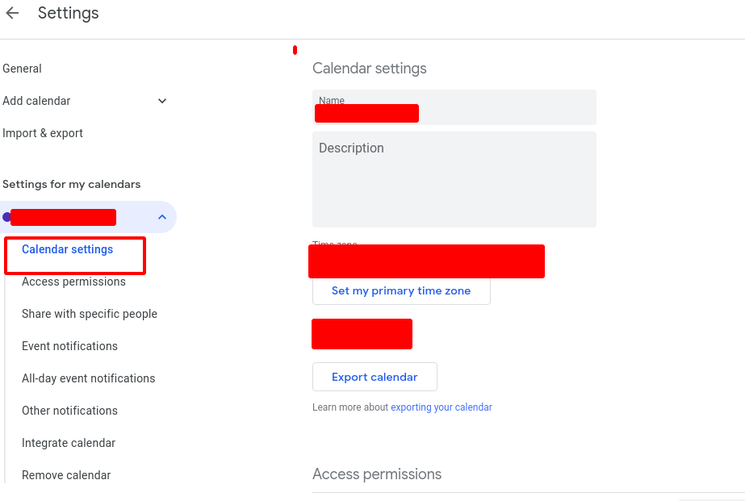Screen dimensions: 745x501
Task: Click the back arrow next to Settings
Action: [12, 14]
